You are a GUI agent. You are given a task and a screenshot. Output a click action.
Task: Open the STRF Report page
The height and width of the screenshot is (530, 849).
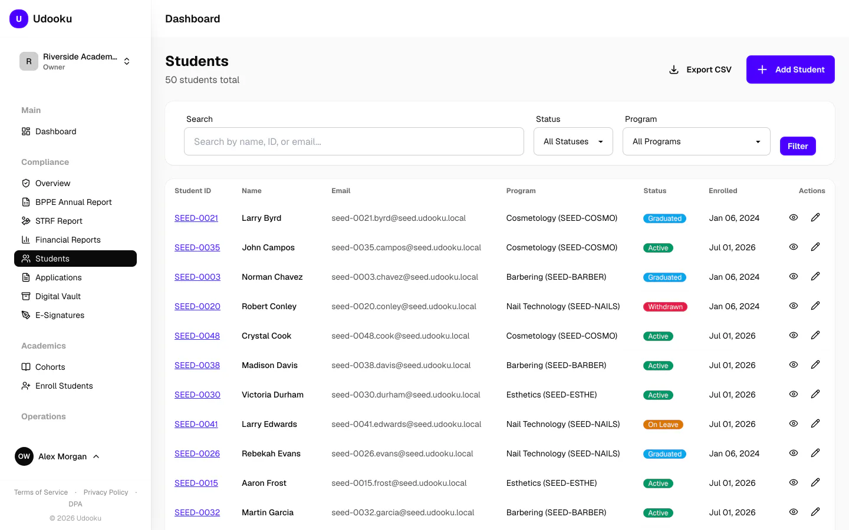click(x=75, y=221)
